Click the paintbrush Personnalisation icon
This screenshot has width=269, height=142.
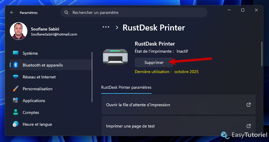point(16,89)
